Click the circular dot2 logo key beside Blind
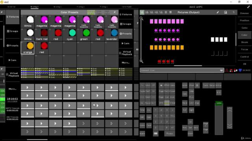The height and width of the screenshot is (141, 252). pos(197,85)
